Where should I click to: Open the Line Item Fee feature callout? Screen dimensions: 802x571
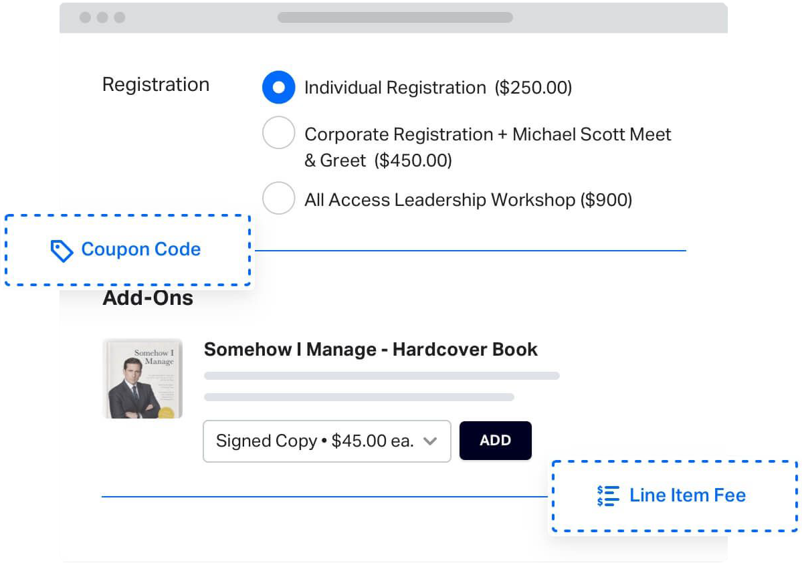pyautogui.click(x=674, y=495)
